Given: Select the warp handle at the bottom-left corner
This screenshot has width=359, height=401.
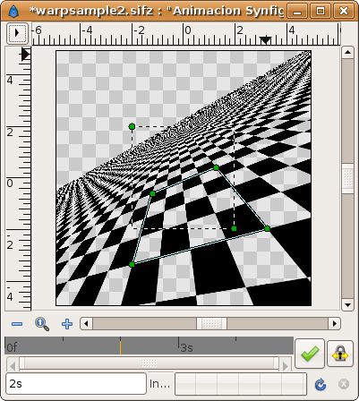Looking at the screenshot, I should coord(132,264).
